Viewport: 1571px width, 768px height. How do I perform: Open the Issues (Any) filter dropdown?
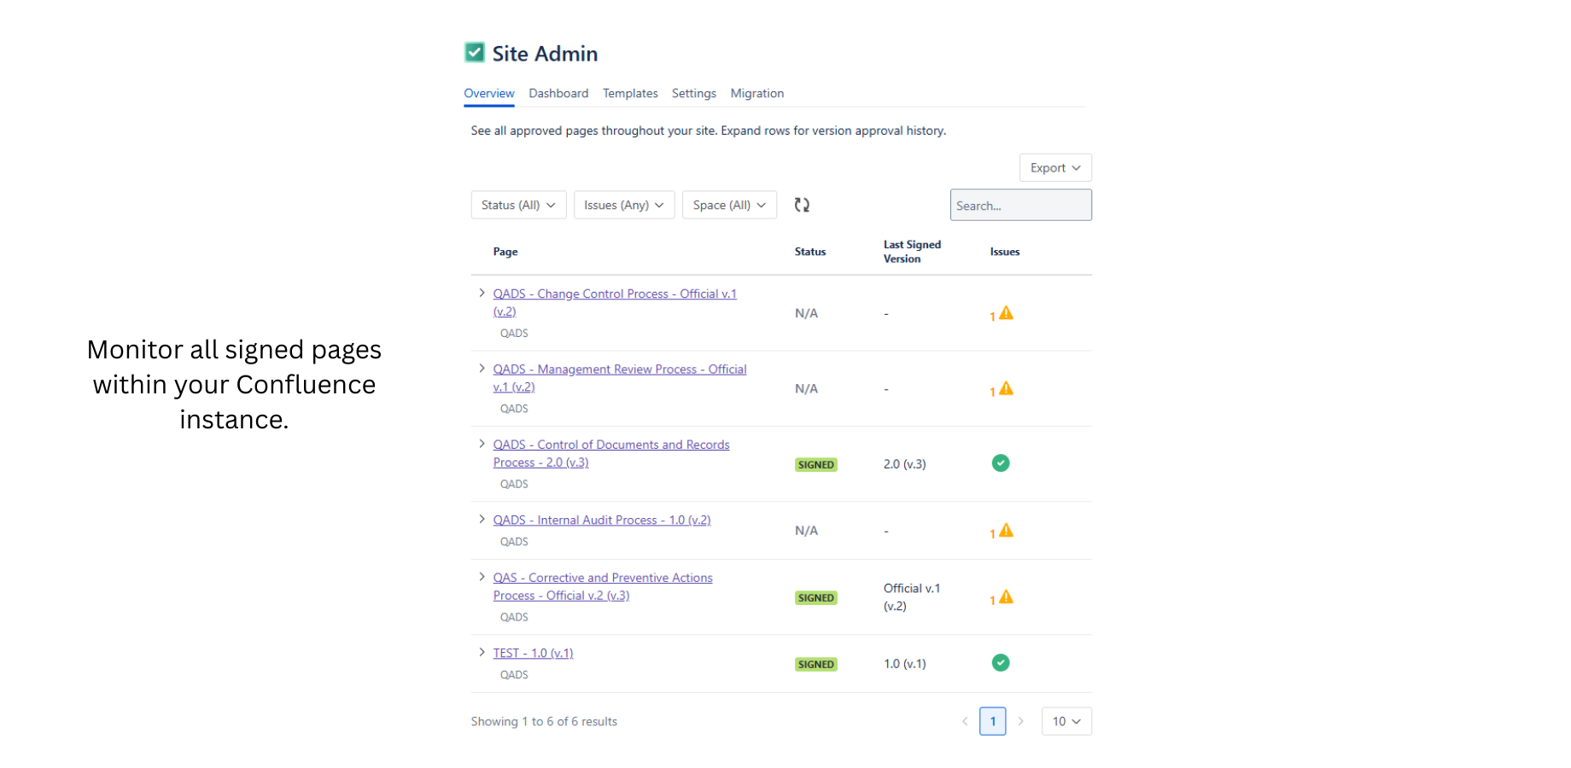pos(624,205)
